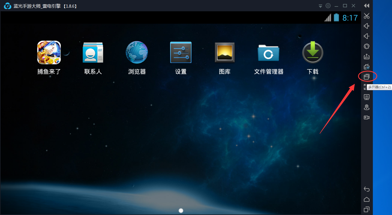Open the title bar dropdown arrow
The width and height of the screenshot is (392, 215).
320,5
